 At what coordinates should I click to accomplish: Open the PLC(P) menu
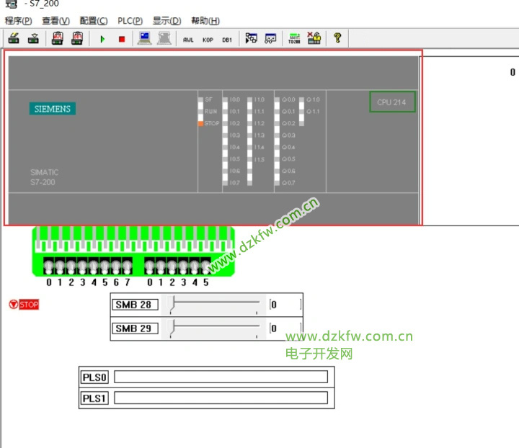(x=130, y=21)
